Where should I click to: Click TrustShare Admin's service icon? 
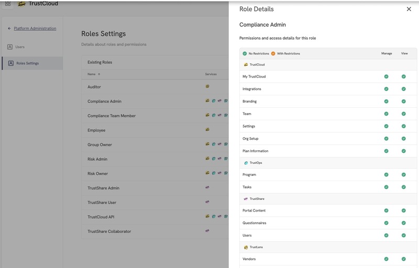pyautogui.click(x=207, y=187)
